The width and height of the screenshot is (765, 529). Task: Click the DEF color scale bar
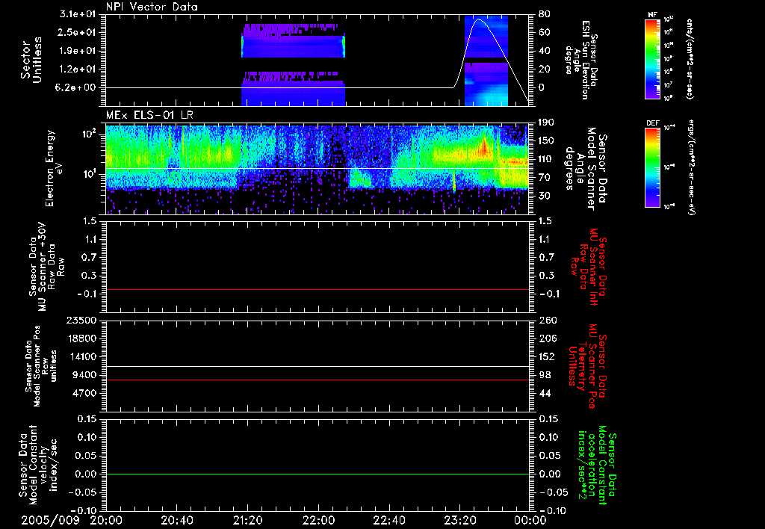[651, 166]
